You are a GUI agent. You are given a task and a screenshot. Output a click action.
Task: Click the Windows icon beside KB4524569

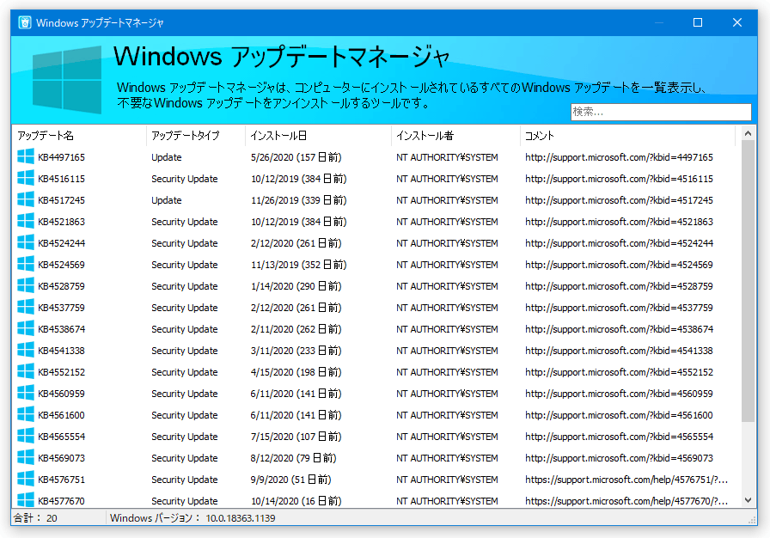(26, 264)
